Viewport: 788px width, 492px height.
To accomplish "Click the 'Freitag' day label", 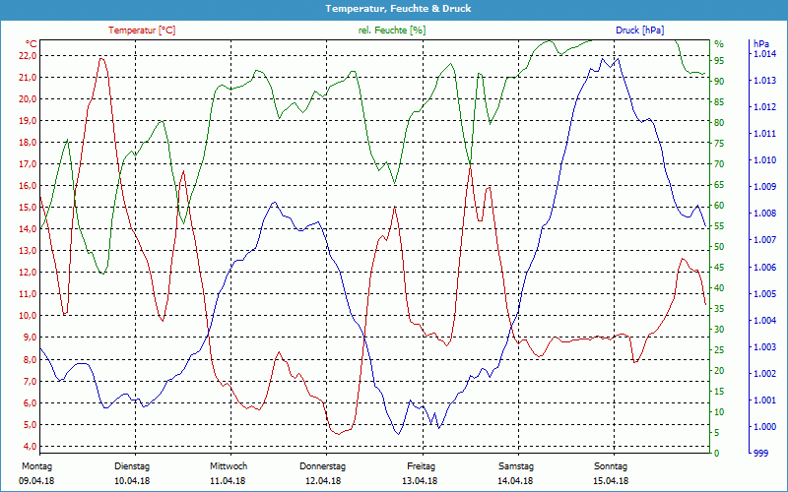I will pyautogui.click(x=422, y=466).
